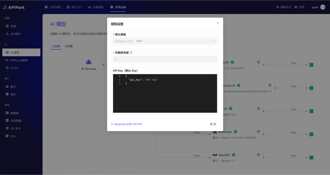Click the CHAT tag in default model

click(139, 41)
